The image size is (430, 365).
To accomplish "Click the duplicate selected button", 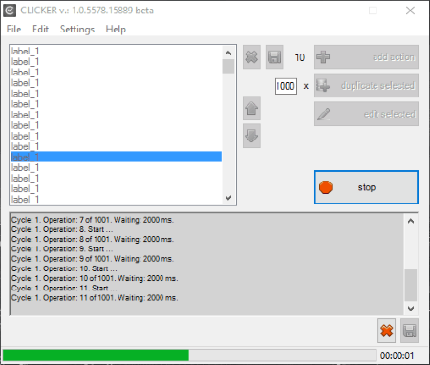I will coord(366,85).
